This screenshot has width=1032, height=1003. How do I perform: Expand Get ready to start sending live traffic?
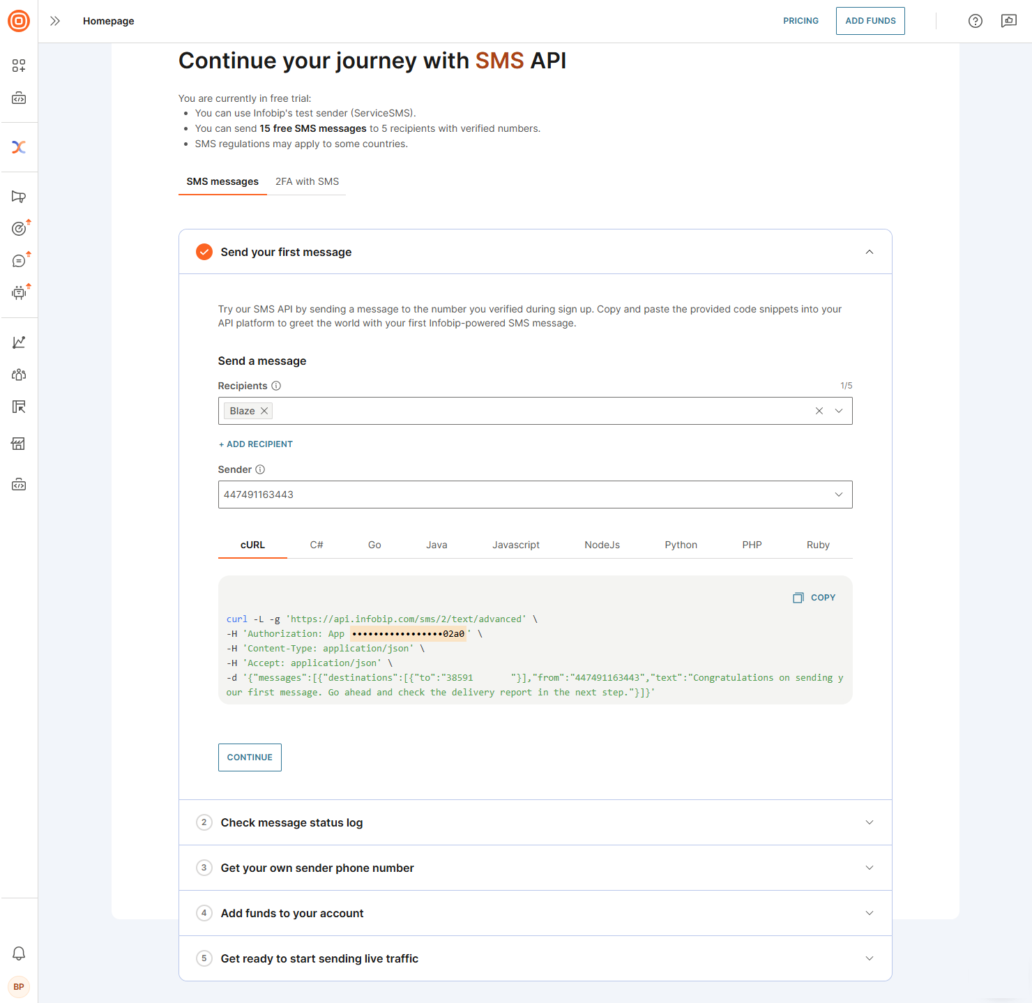click(536, 958)
